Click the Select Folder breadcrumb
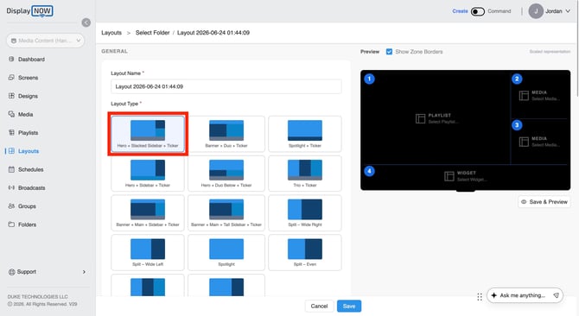The width and height of the screenshot is (579, 316). click(x=152, y=33)
